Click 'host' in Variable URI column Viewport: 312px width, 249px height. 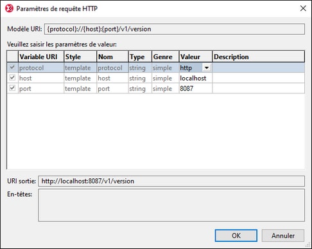tap(41, 78)
